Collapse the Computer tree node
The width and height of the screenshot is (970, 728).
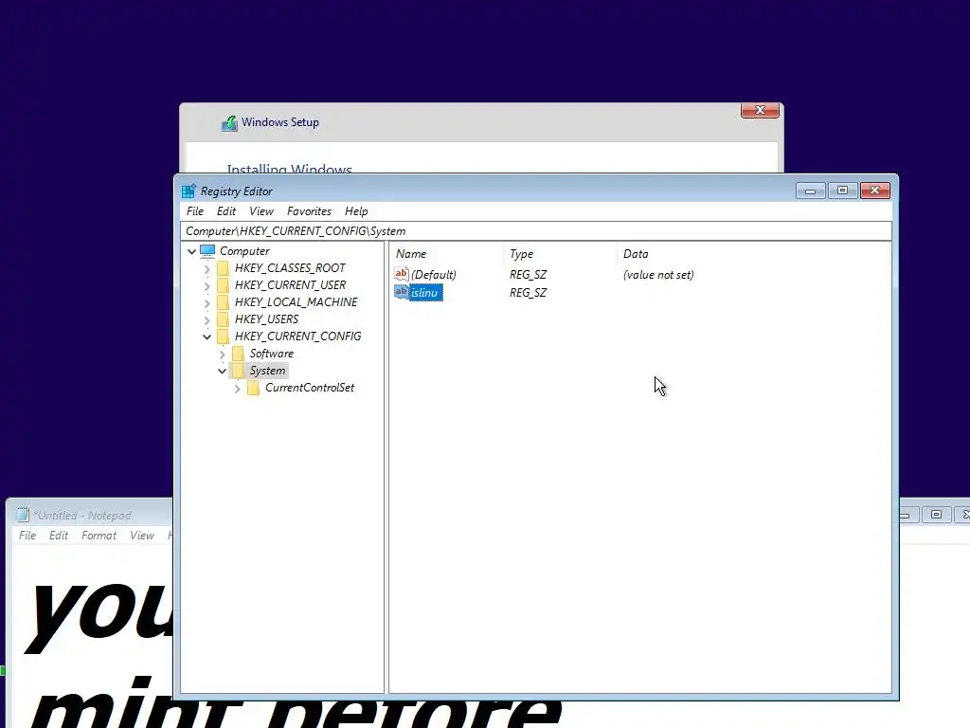pyautogui.click(x=191, y=251)
